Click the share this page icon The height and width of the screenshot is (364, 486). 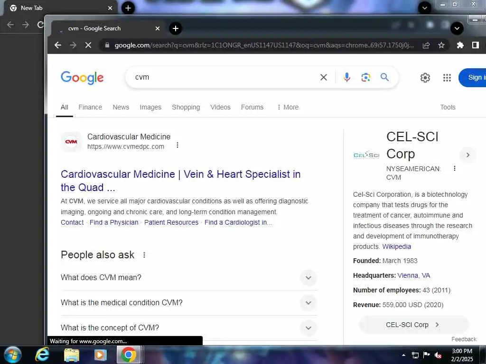426,45
